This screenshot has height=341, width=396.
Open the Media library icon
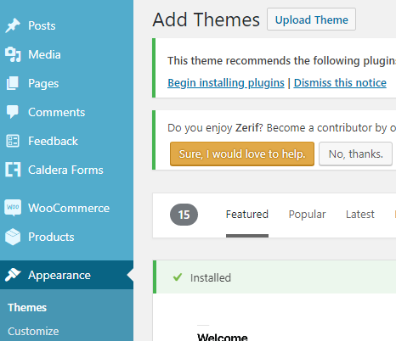[x=13, y=54]
